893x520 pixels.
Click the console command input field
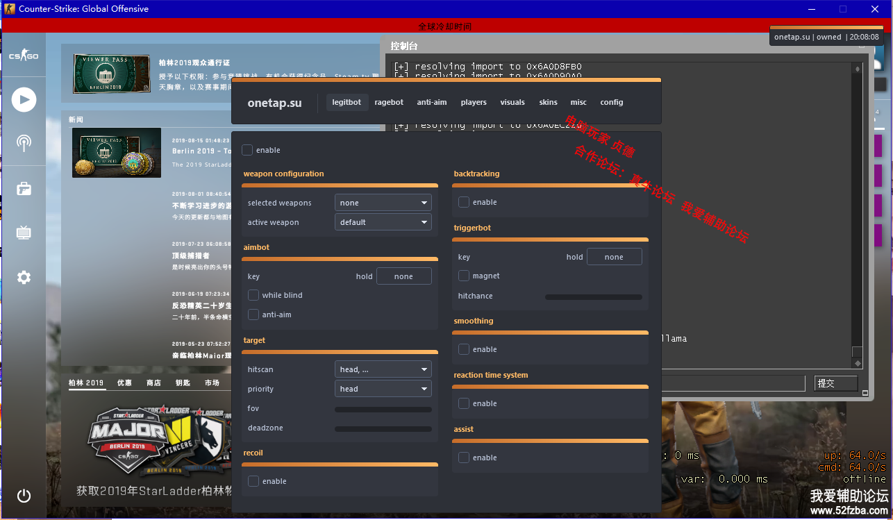(735, 383)
